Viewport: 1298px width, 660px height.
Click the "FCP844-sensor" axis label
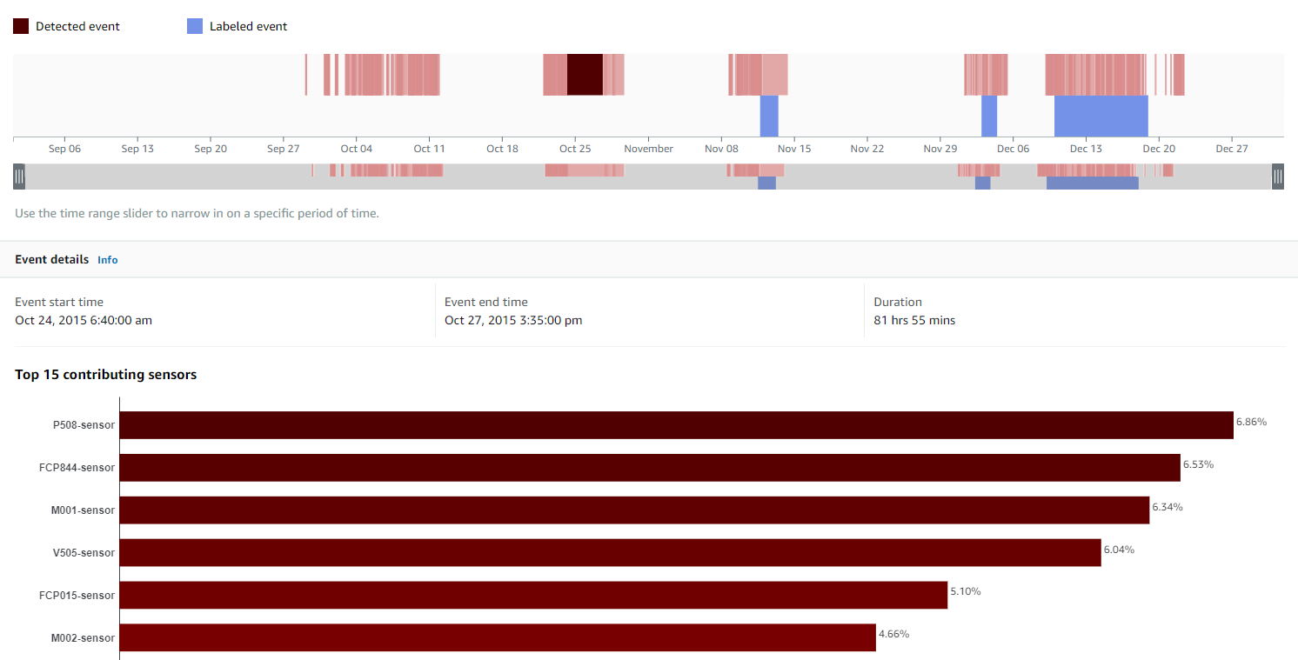78,468
